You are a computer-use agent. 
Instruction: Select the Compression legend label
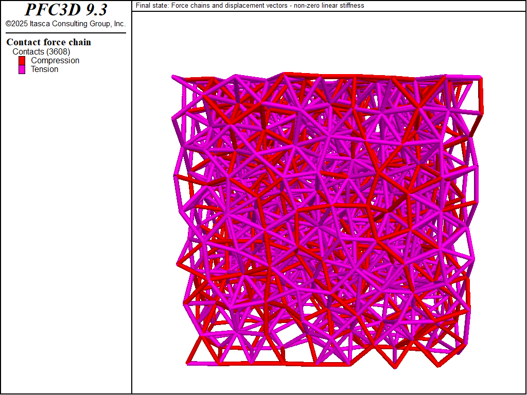pos(55,60)
